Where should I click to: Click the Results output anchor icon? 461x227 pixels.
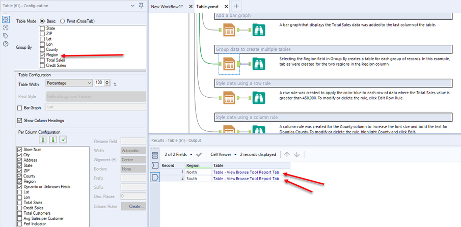coord(155,177)
